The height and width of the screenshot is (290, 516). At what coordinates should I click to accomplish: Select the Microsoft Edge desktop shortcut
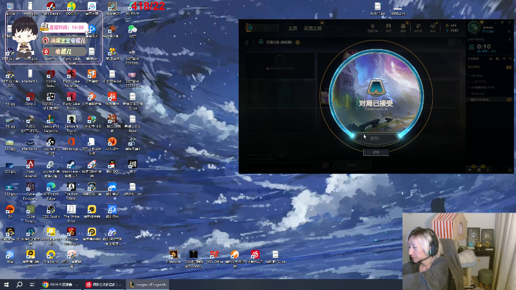click(x=51, y=191)
